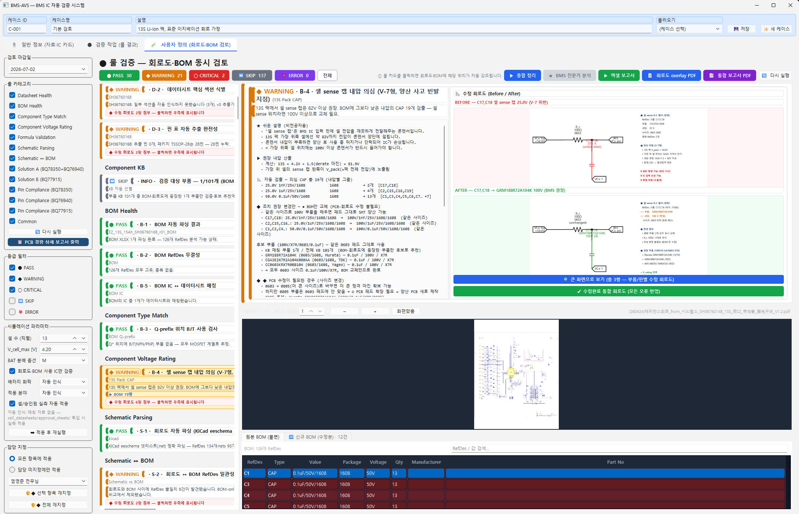Click the play icon on 종합 정리
This screenshot has height=514, width=799.
click(511, 75)
